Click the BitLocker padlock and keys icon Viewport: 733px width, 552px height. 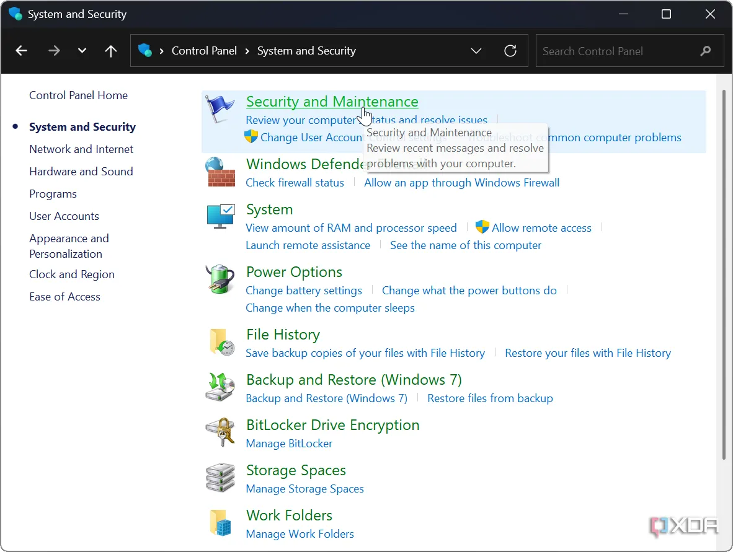coord(220,432)
